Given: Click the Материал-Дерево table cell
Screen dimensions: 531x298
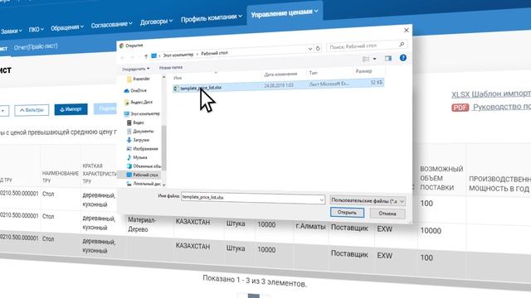Looking at the screenshot, I should [x=142, y=224].
